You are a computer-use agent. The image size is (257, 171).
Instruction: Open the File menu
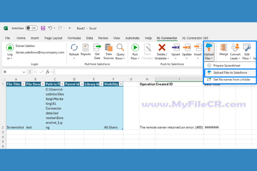pyautogui.click(x=7, y=38)
